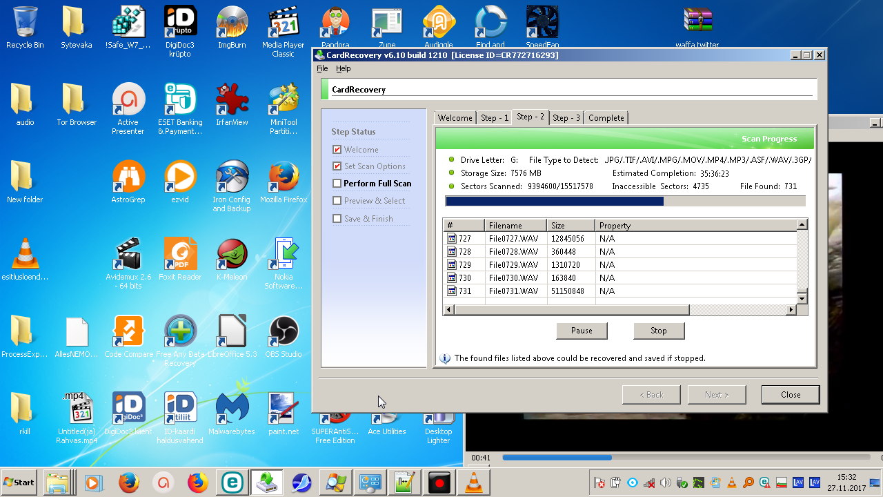883x497 pixels.
Task: Select the File0730.WAV row
Action: 619,278
